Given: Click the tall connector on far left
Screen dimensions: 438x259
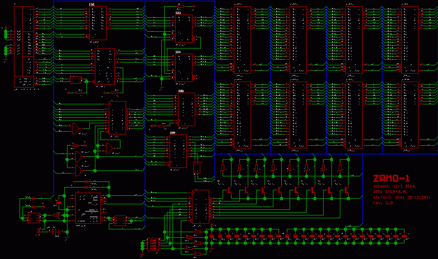Looking at the screenshot, I should [23, 47].
